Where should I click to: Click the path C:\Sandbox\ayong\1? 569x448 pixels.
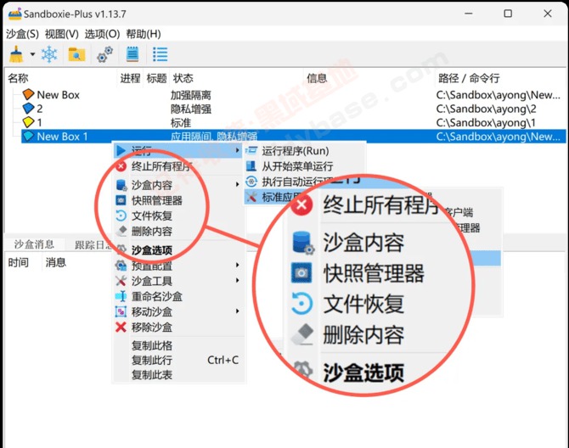point(486,122)
